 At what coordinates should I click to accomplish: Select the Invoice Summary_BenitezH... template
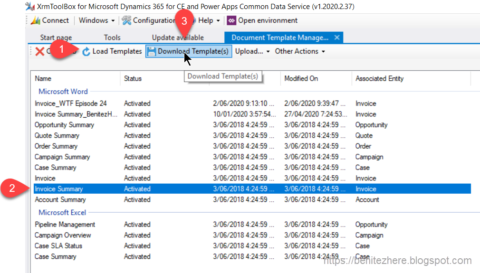(76, 114)
